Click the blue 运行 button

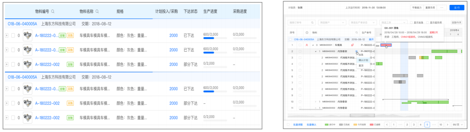457,7
